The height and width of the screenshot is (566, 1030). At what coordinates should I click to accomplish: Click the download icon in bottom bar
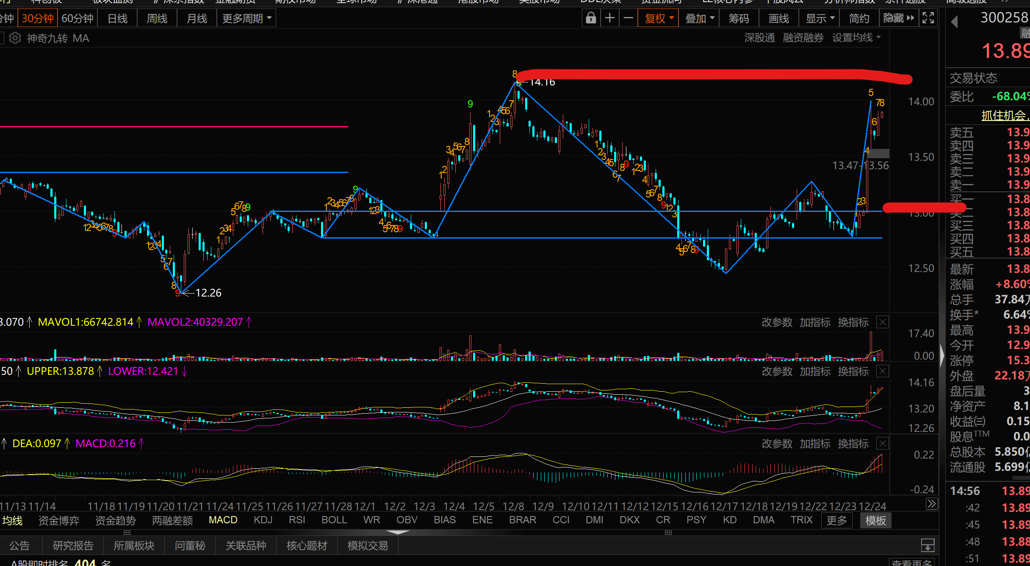tap(928, 546)
